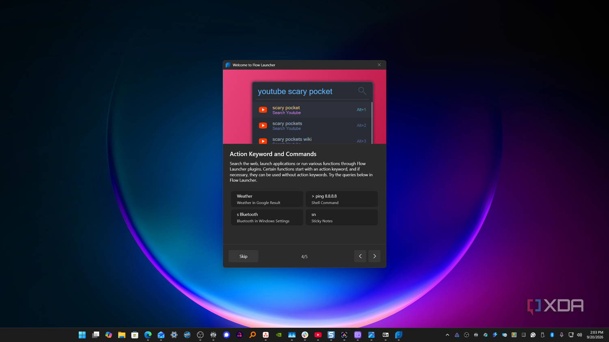Screen dimensions: 609x342
Task: Choose the sn Sticky Notes query card
Action: point(341,217)
